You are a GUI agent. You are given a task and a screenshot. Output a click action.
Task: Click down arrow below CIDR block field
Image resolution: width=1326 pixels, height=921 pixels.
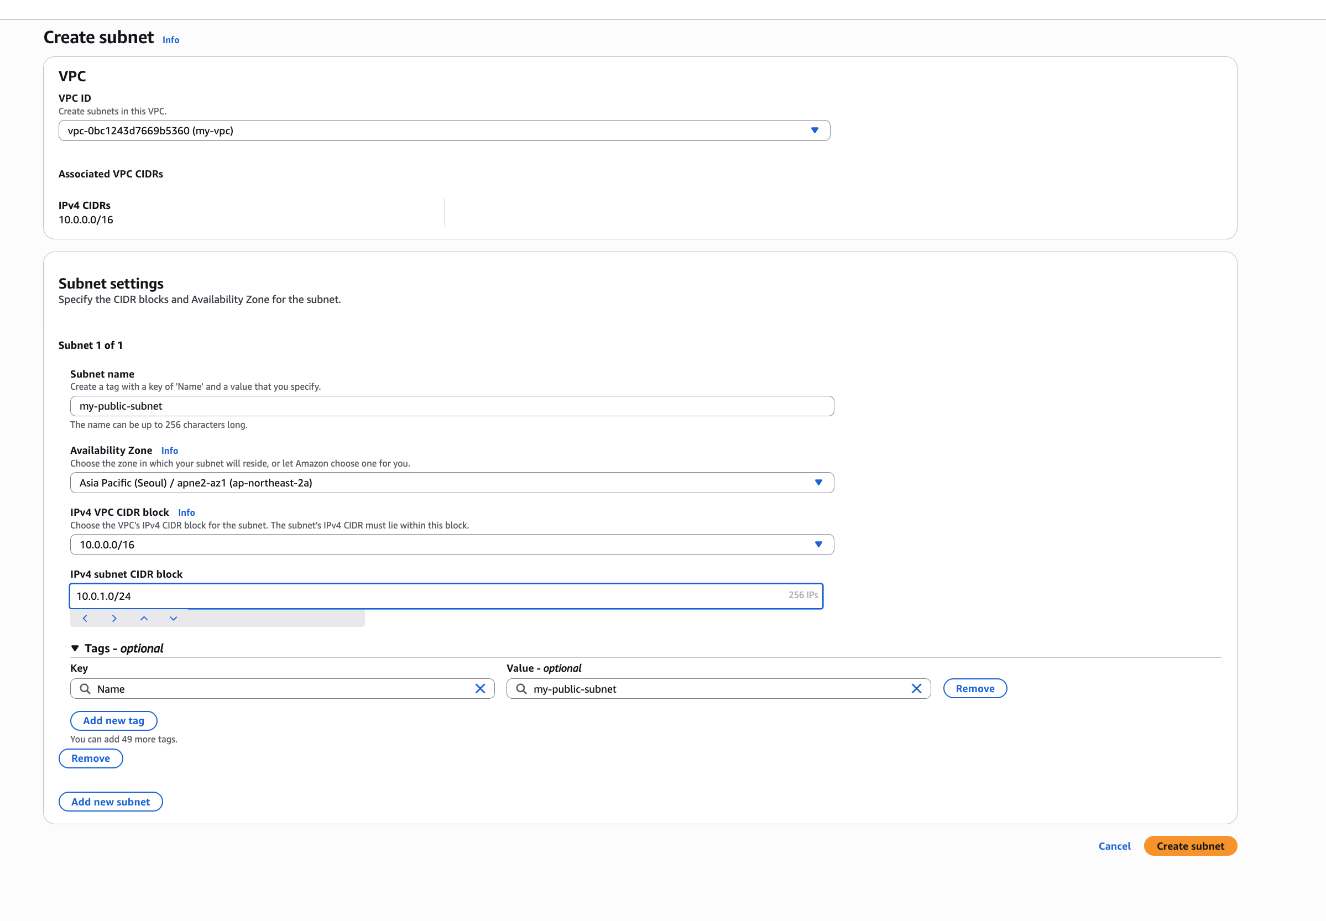(173, 618)
